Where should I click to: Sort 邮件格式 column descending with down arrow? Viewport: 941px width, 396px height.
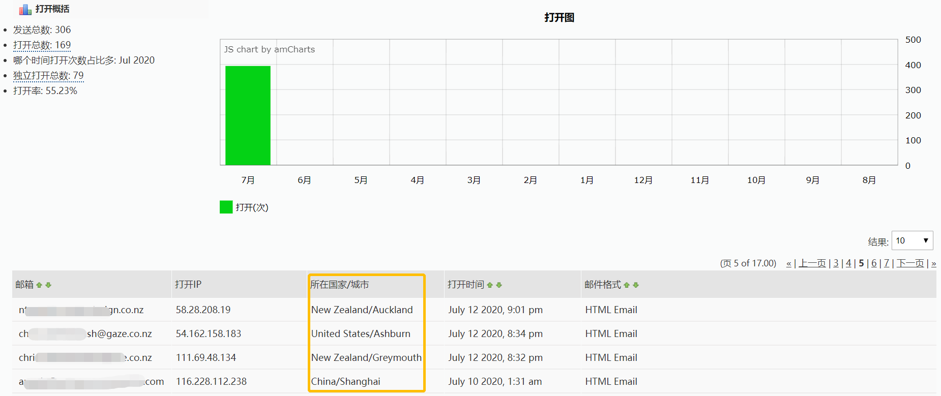[x=636, y=285]
